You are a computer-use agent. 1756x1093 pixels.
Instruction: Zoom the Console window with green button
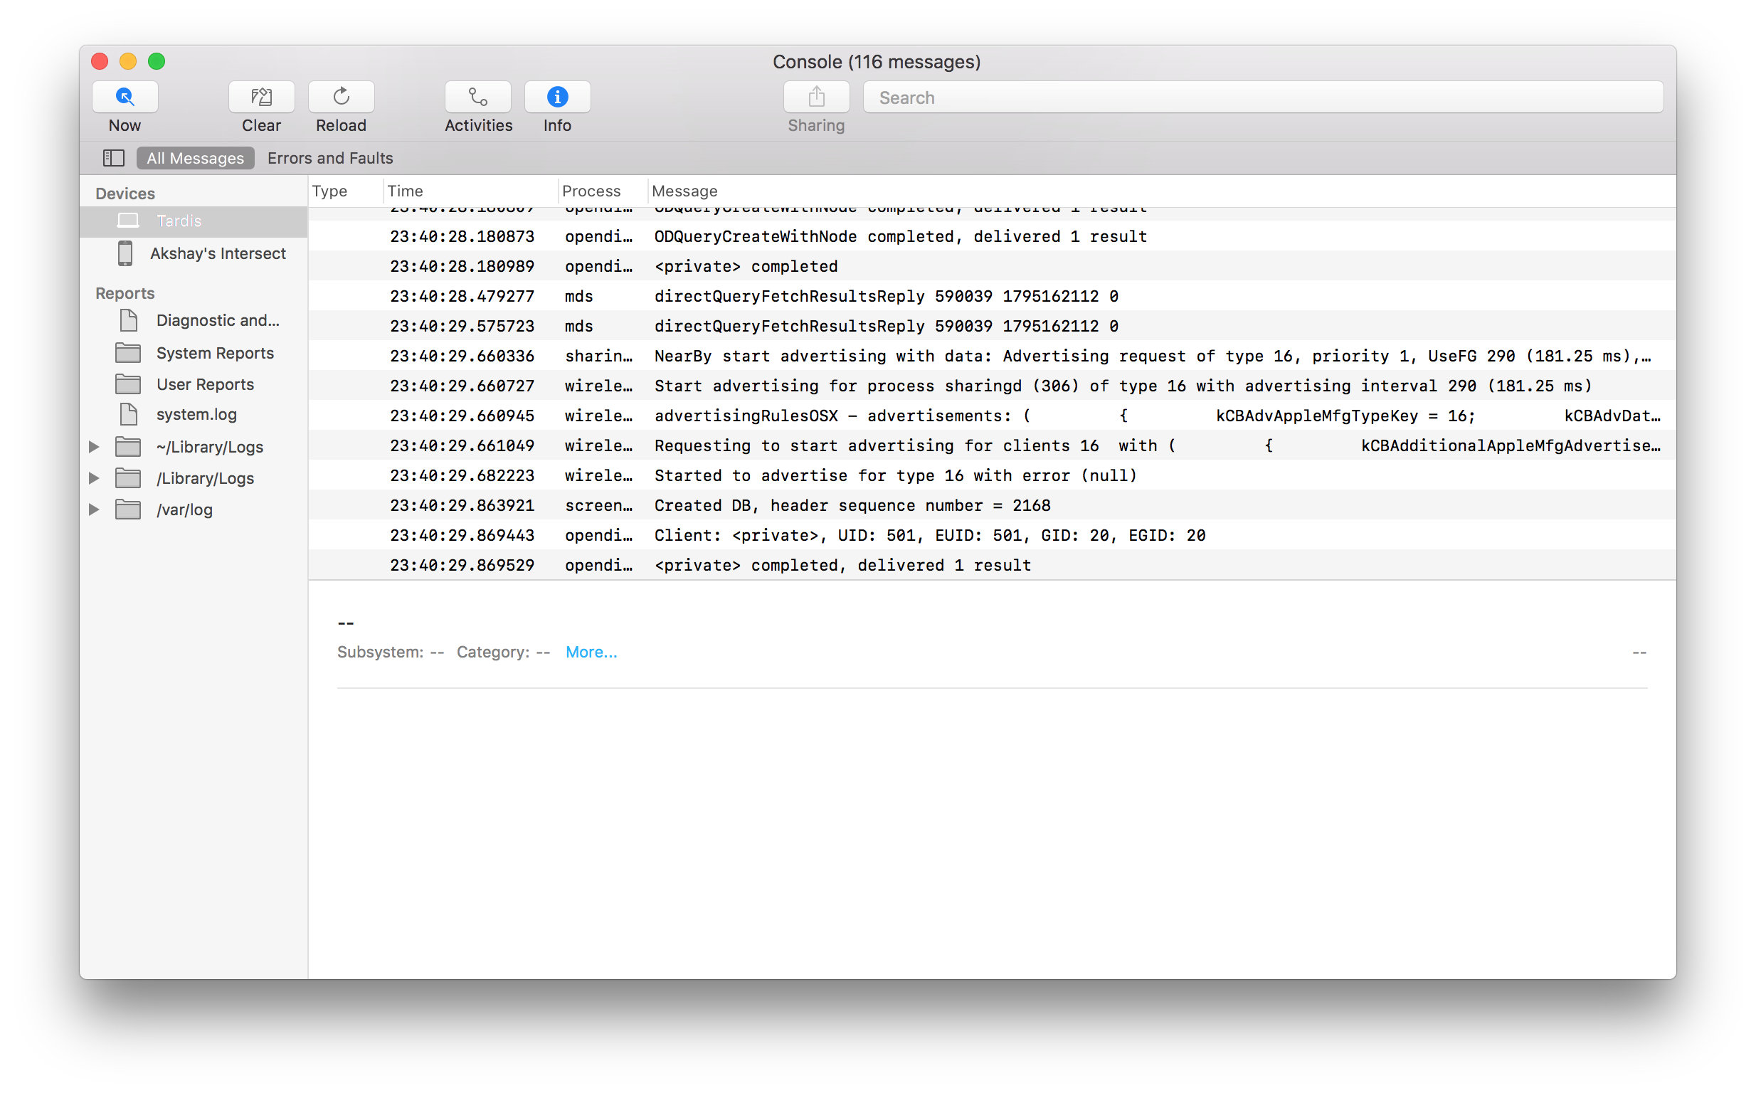tap(157, 61)
